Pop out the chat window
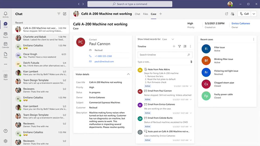This screenshot has width=260, height=146. pos(226,14)
